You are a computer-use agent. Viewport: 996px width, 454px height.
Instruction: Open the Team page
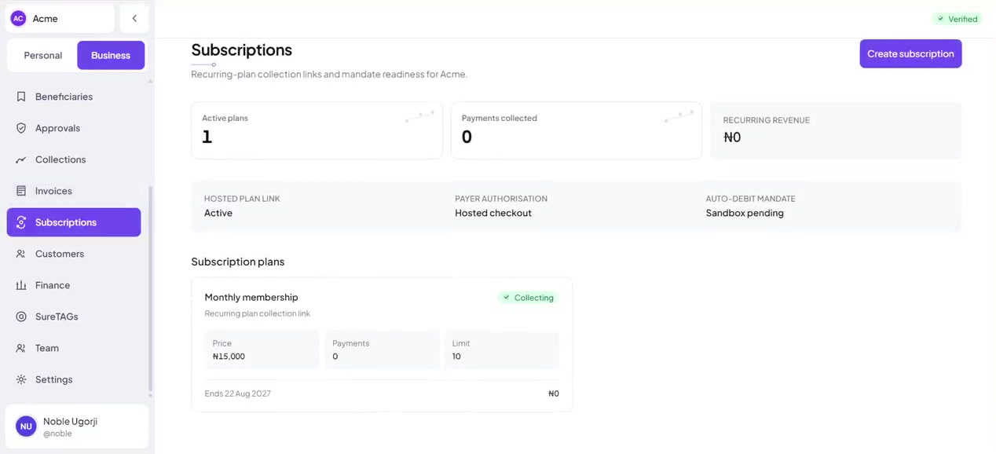[74, 348]
